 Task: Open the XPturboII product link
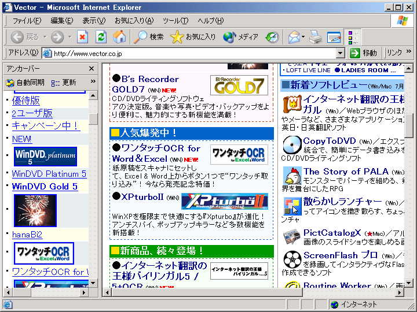[142, 197]
